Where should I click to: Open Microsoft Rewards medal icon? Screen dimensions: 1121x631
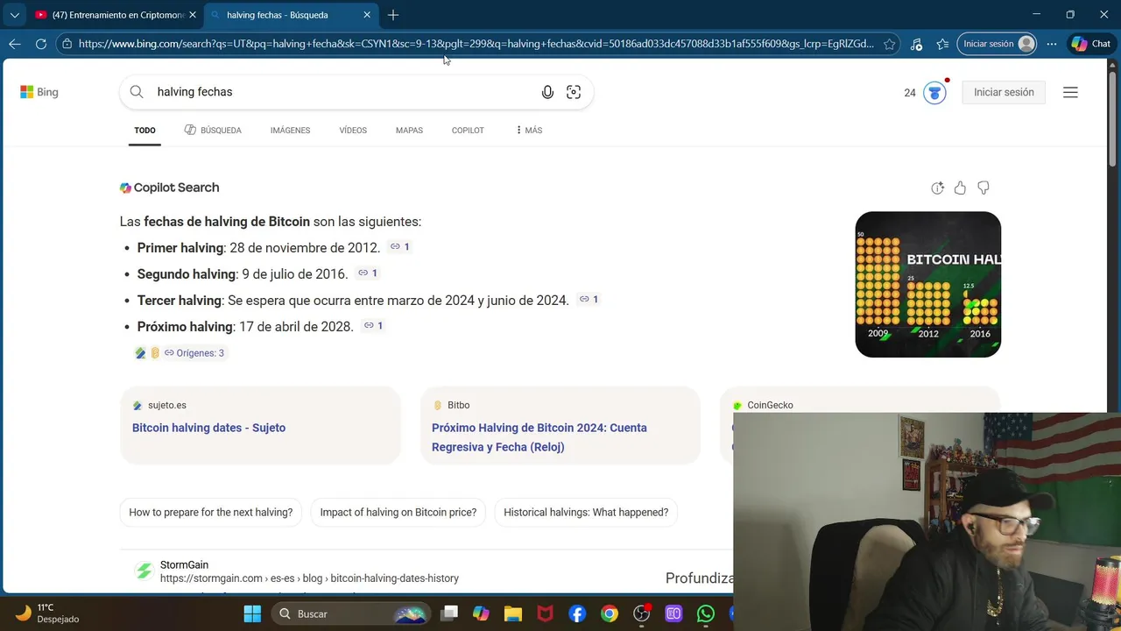tap(935, 92)
